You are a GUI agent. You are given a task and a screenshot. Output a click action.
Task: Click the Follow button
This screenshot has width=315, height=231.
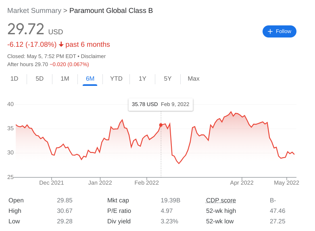coord(279,31)
